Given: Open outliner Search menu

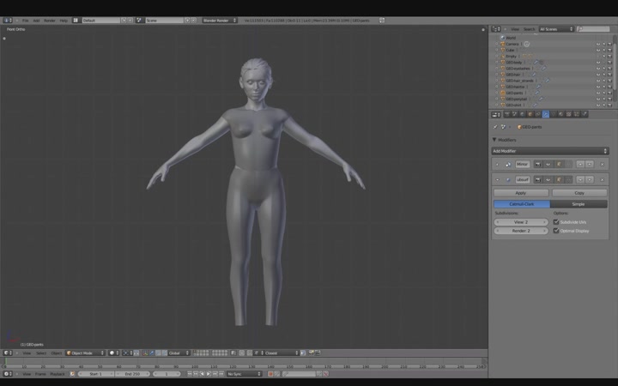Looking at the screenshot, I should 530,29.
